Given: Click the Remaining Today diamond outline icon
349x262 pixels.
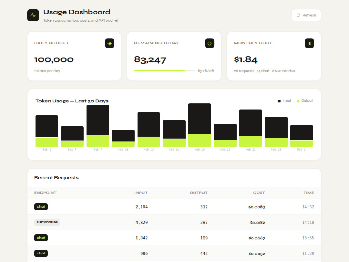Looking at the screenshot, I should point(209,43).
